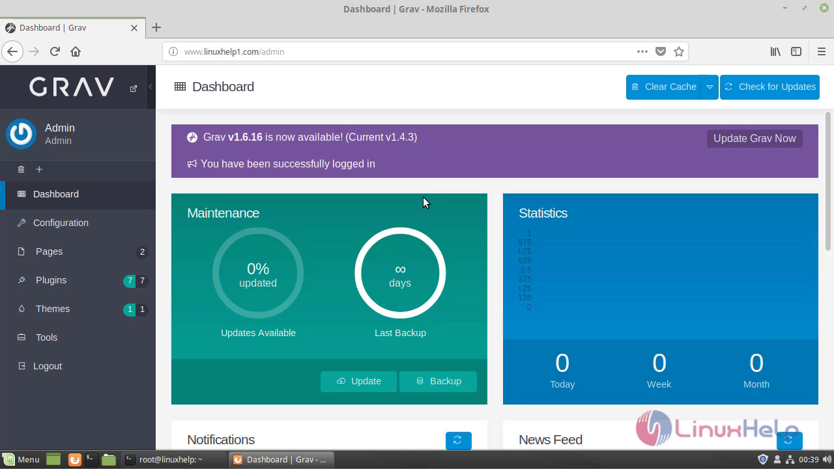Viewport: 834px width, 469px height.
Task: Open file manager from taskbar launcher
Action: (x=109, y=459)
